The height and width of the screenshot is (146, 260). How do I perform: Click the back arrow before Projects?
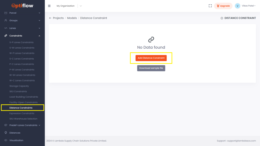tap(50, 18)
